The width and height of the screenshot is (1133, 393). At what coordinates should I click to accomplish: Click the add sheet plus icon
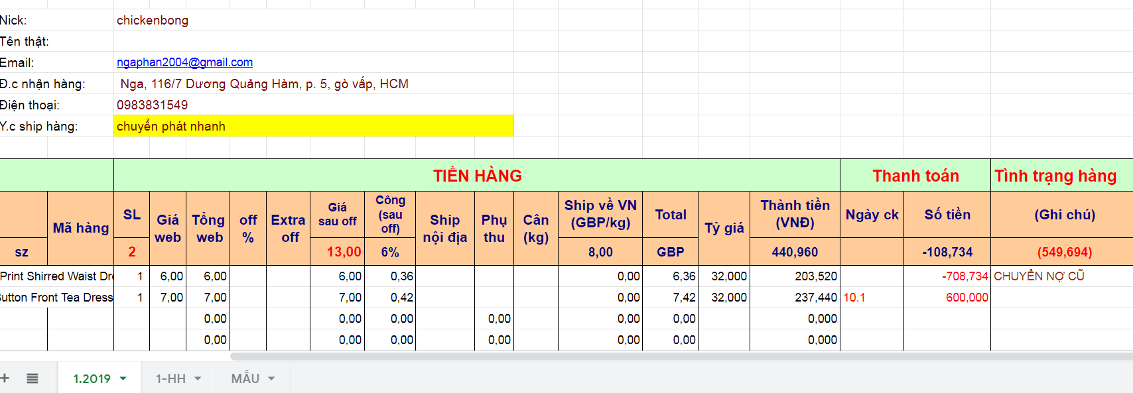pos(5,378)
